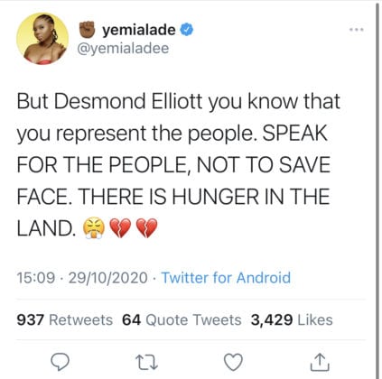
Task: Open the three-dot more options menu
Action: (357, 30)
